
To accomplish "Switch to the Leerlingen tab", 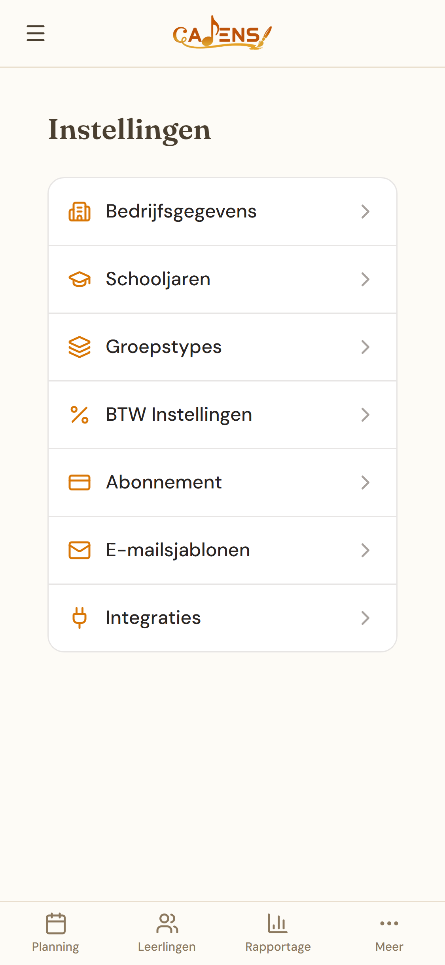I will pos(167,933).
